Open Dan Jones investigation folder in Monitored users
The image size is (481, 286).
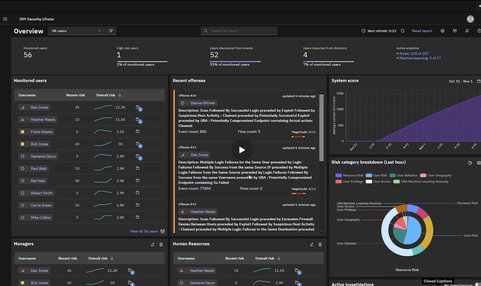pos(138,108)
